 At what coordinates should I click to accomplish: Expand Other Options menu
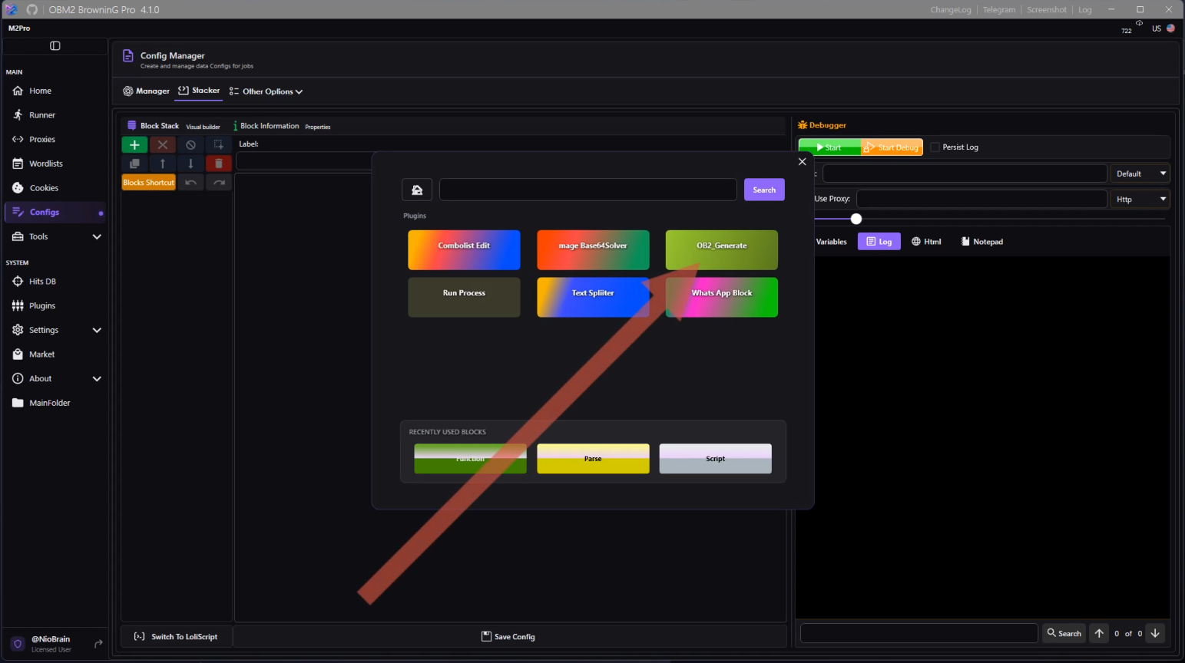266,91
